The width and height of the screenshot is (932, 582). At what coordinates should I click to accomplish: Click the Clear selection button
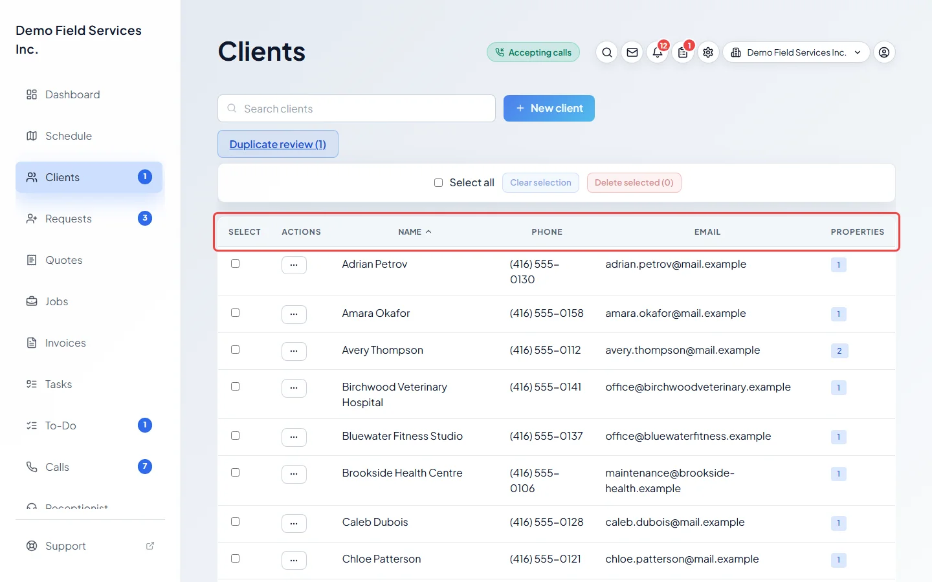(x=540, y=183)
